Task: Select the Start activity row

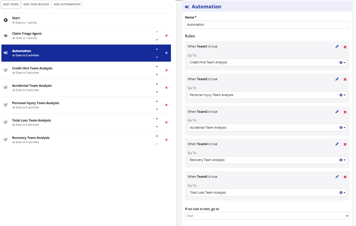Action: [x=86, y=20]
